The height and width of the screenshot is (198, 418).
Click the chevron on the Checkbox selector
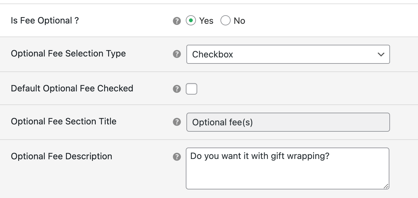tap(381, 54)
